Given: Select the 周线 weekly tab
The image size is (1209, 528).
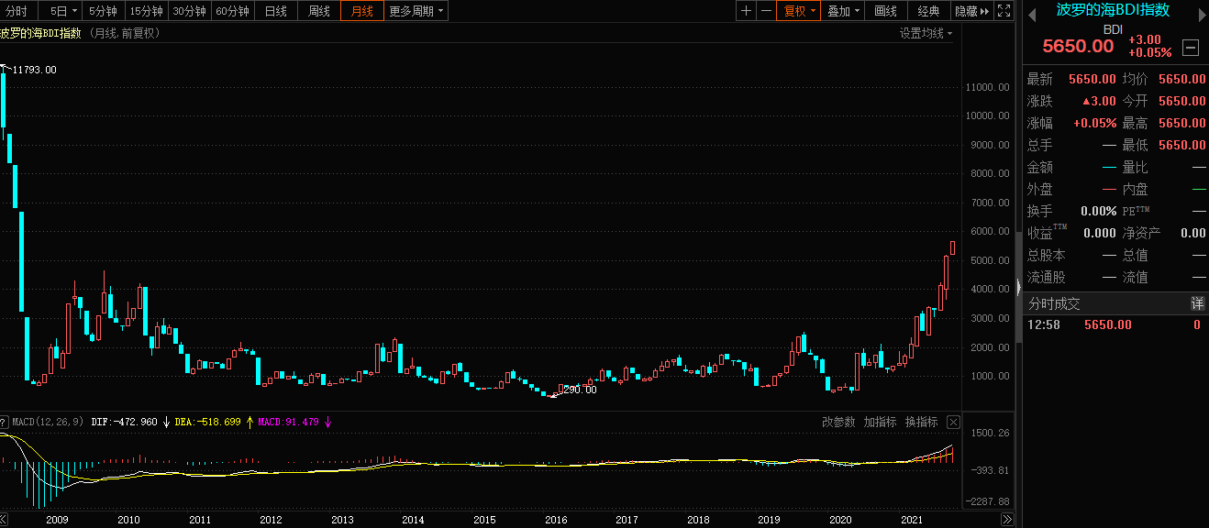Looking at the screenshot, I should pyautogui.click(x=318, y=11).
